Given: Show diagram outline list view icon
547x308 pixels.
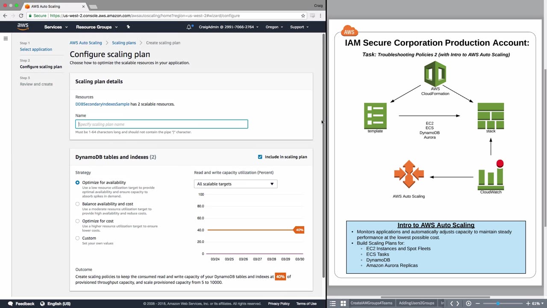Looking at the screenshot, I should point(333,303).
